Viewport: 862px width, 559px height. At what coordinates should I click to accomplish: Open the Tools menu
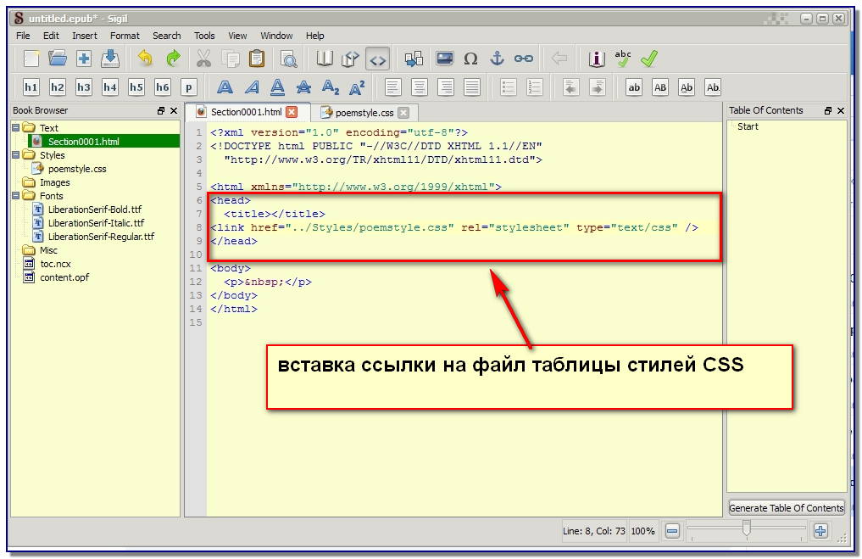(x=204, y=36)
